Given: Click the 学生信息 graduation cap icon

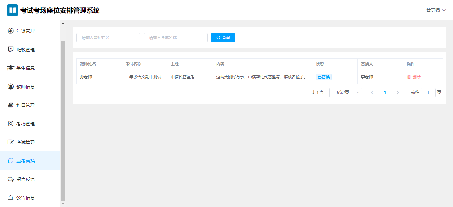Looking at the screenshot, I should pyautogui.click(x=11, y=68).
